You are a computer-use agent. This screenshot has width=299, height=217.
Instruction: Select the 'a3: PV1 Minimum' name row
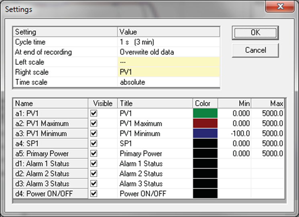51,133
